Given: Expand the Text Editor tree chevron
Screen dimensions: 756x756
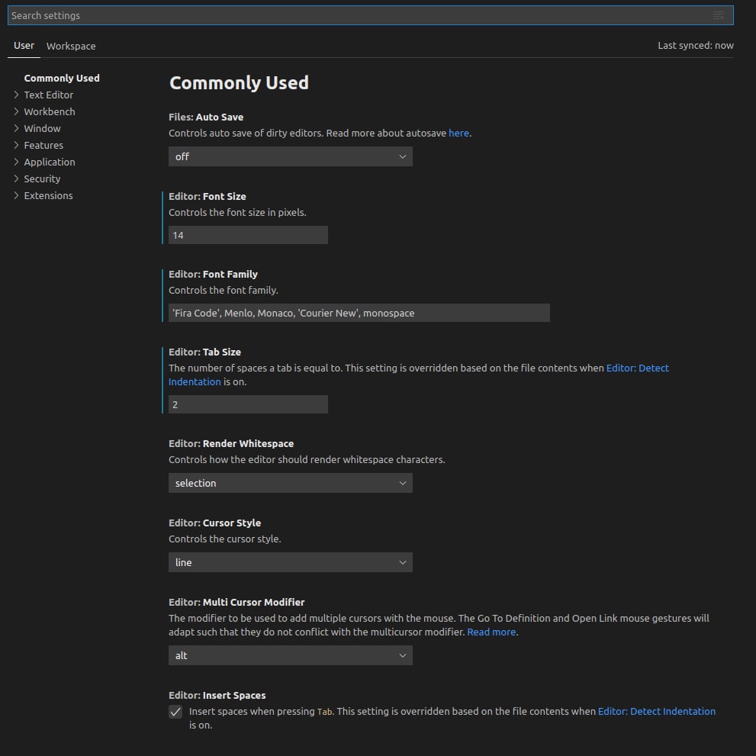Looking at the screenshot, I should click(16, 95).
